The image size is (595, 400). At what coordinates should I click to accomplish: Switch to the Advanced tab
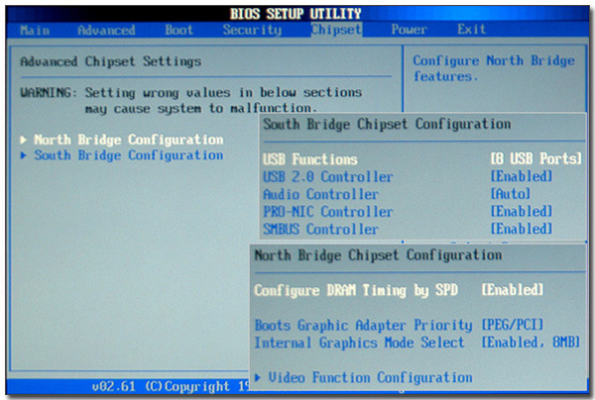pyautogui.click(x=106, y=30)
